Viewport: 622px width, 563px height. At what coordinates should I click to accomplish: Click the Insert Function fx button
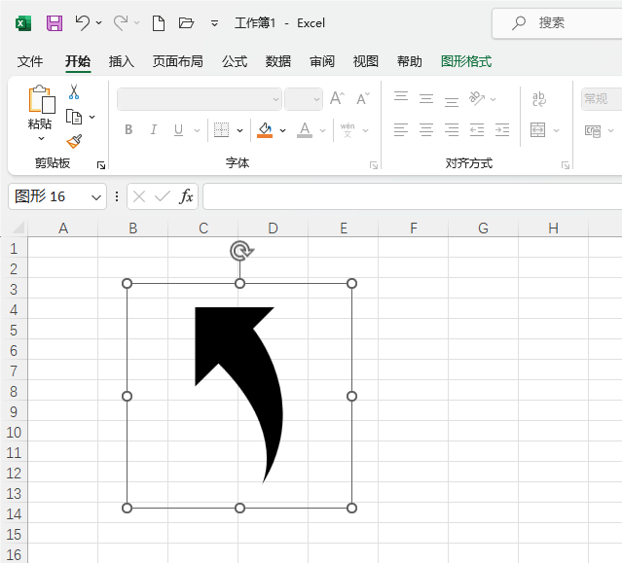tap(186, 196)
